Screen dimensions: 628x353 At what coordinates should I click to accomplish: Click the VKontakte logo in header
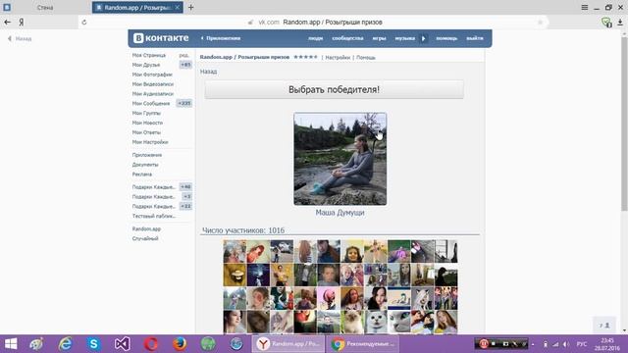click(161, 38)
